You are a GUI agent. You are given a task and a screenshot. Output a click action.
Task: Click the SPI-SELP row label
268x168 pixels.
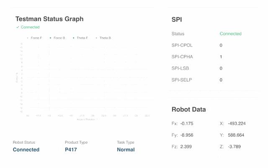pos(182,80)
